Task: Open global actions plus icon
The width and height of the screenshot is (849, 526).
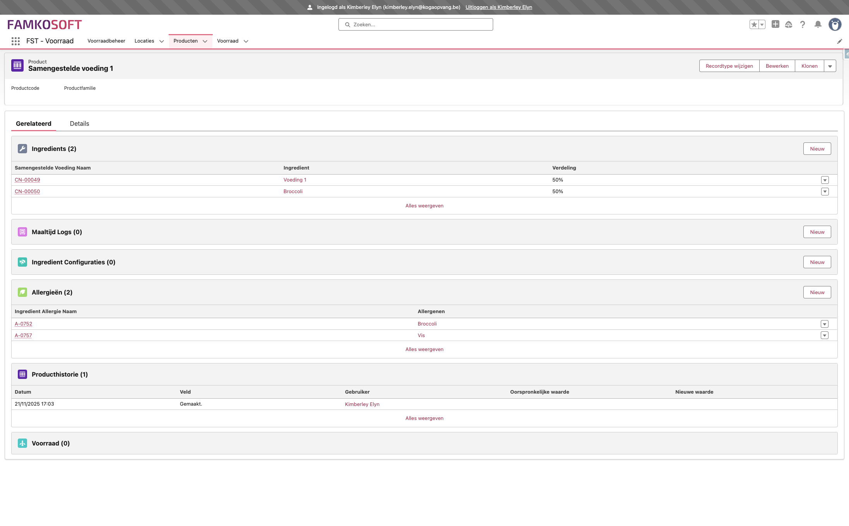Action: (x=775, y=24)
